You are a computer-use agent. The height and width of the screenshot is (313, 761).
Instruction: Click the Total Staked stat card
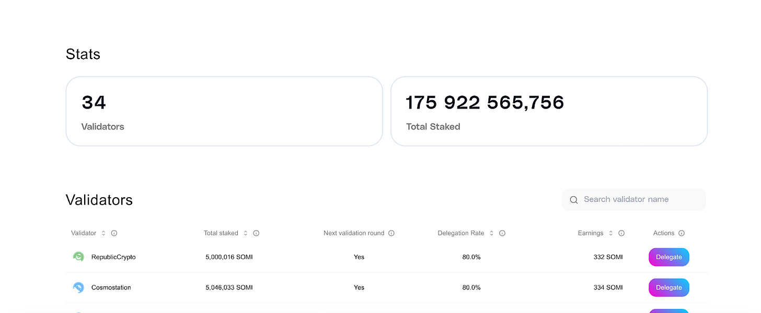point(549,111)
